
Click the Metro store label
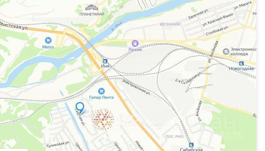coord(48,47)
